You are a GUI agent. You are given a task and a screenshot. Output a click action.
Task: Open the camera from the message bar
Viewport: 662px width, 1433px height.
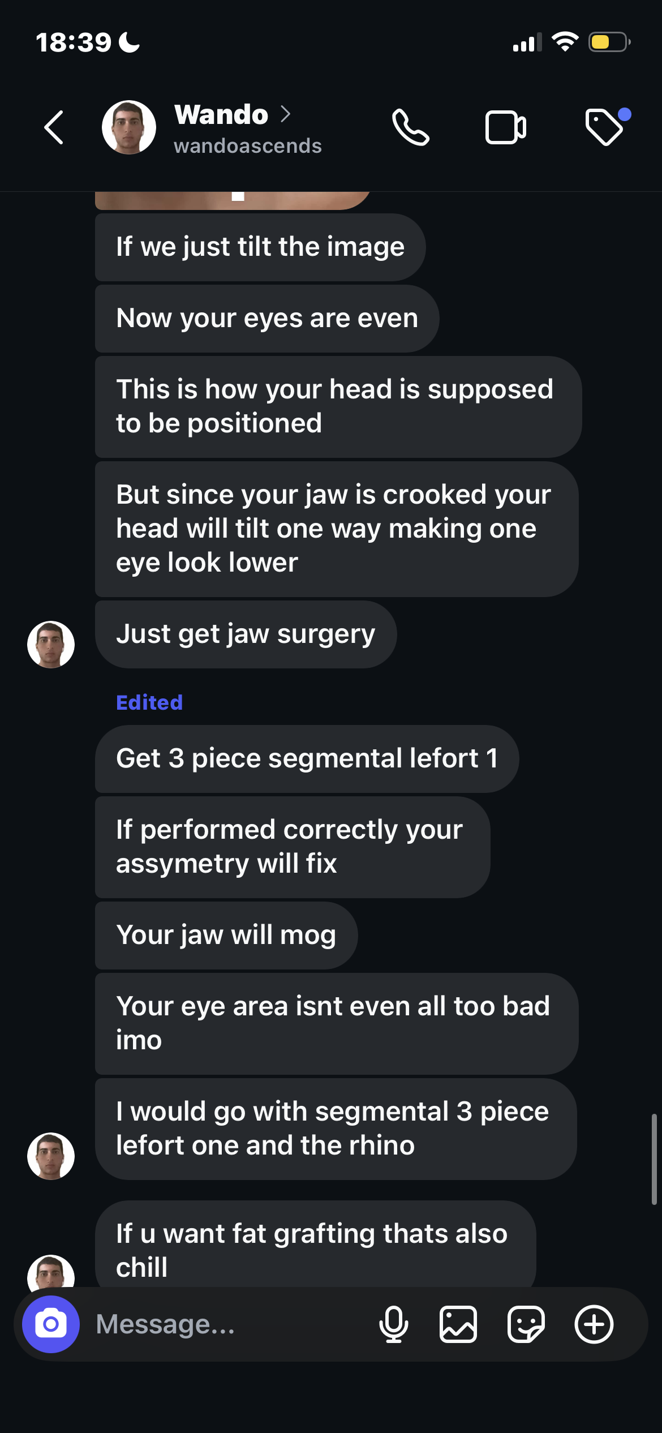click(x=51, y=1324)
